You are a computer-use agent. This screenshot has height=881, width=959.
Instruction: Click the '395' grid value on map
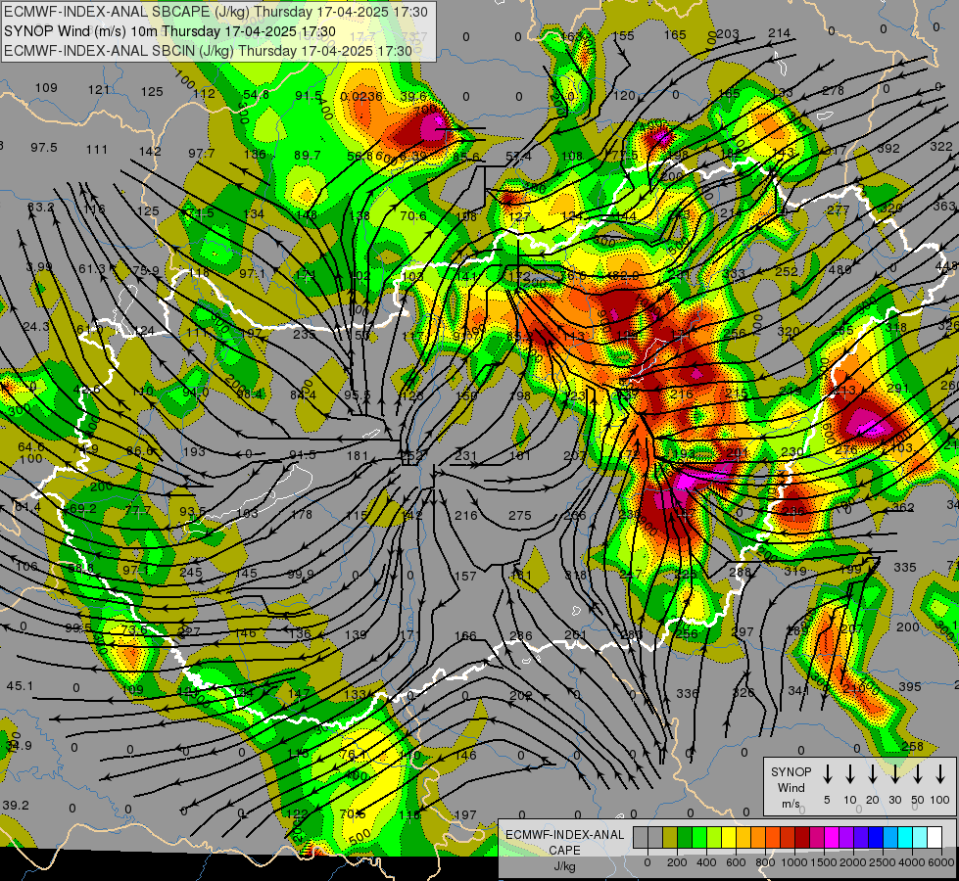[x=909, y=686]
